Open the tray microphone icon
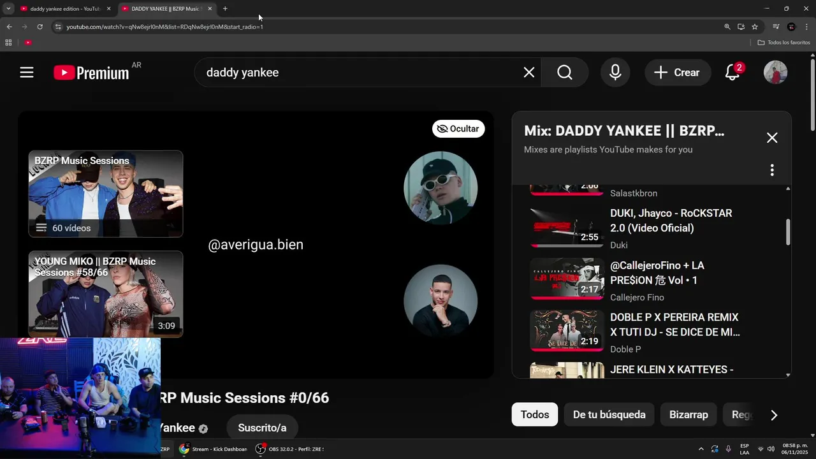This screenshot has width=816, height=459. pos(728,449)
